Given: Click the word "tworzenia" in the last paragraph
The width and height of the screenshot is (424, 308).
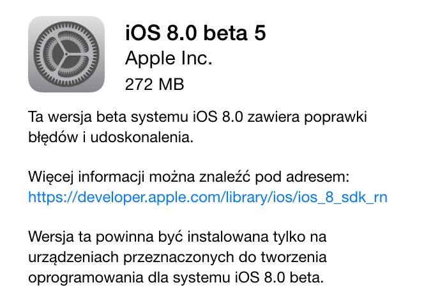Looking at the screenshot, I should (294, 257).
